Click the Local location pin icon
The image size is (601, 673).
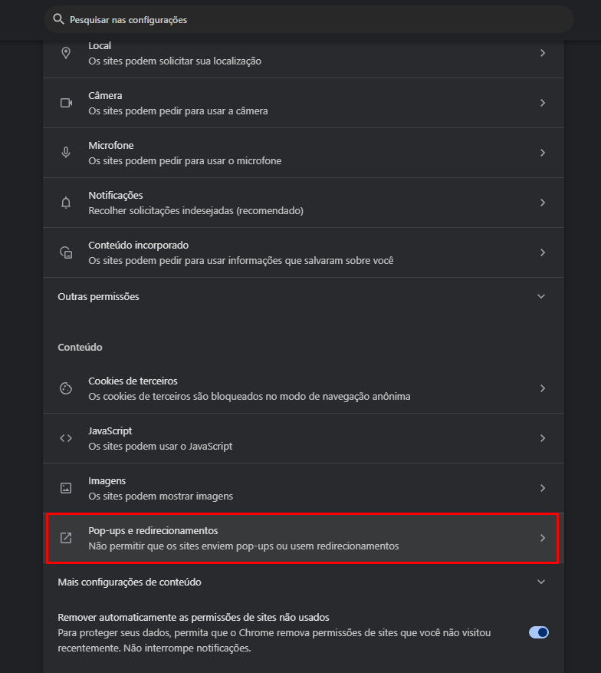[x=66, y=53]
